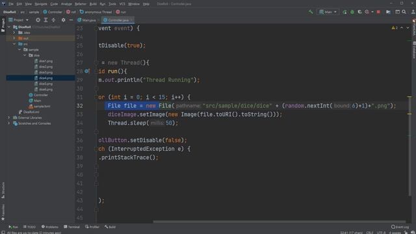Toggle the Structure side tool tab

click(x=3, y=190)
